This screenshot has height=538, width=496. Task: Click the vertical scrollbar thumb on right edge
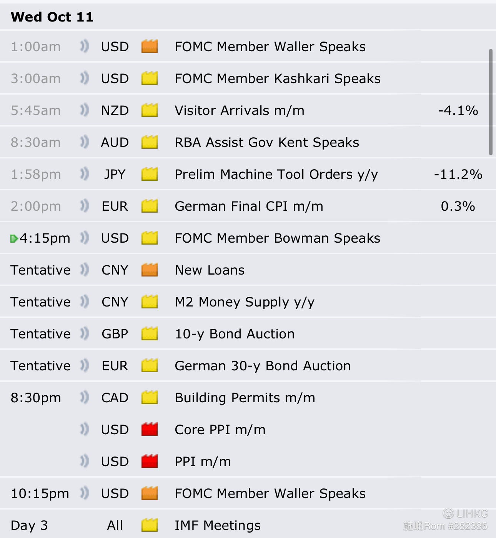[491, 102]
